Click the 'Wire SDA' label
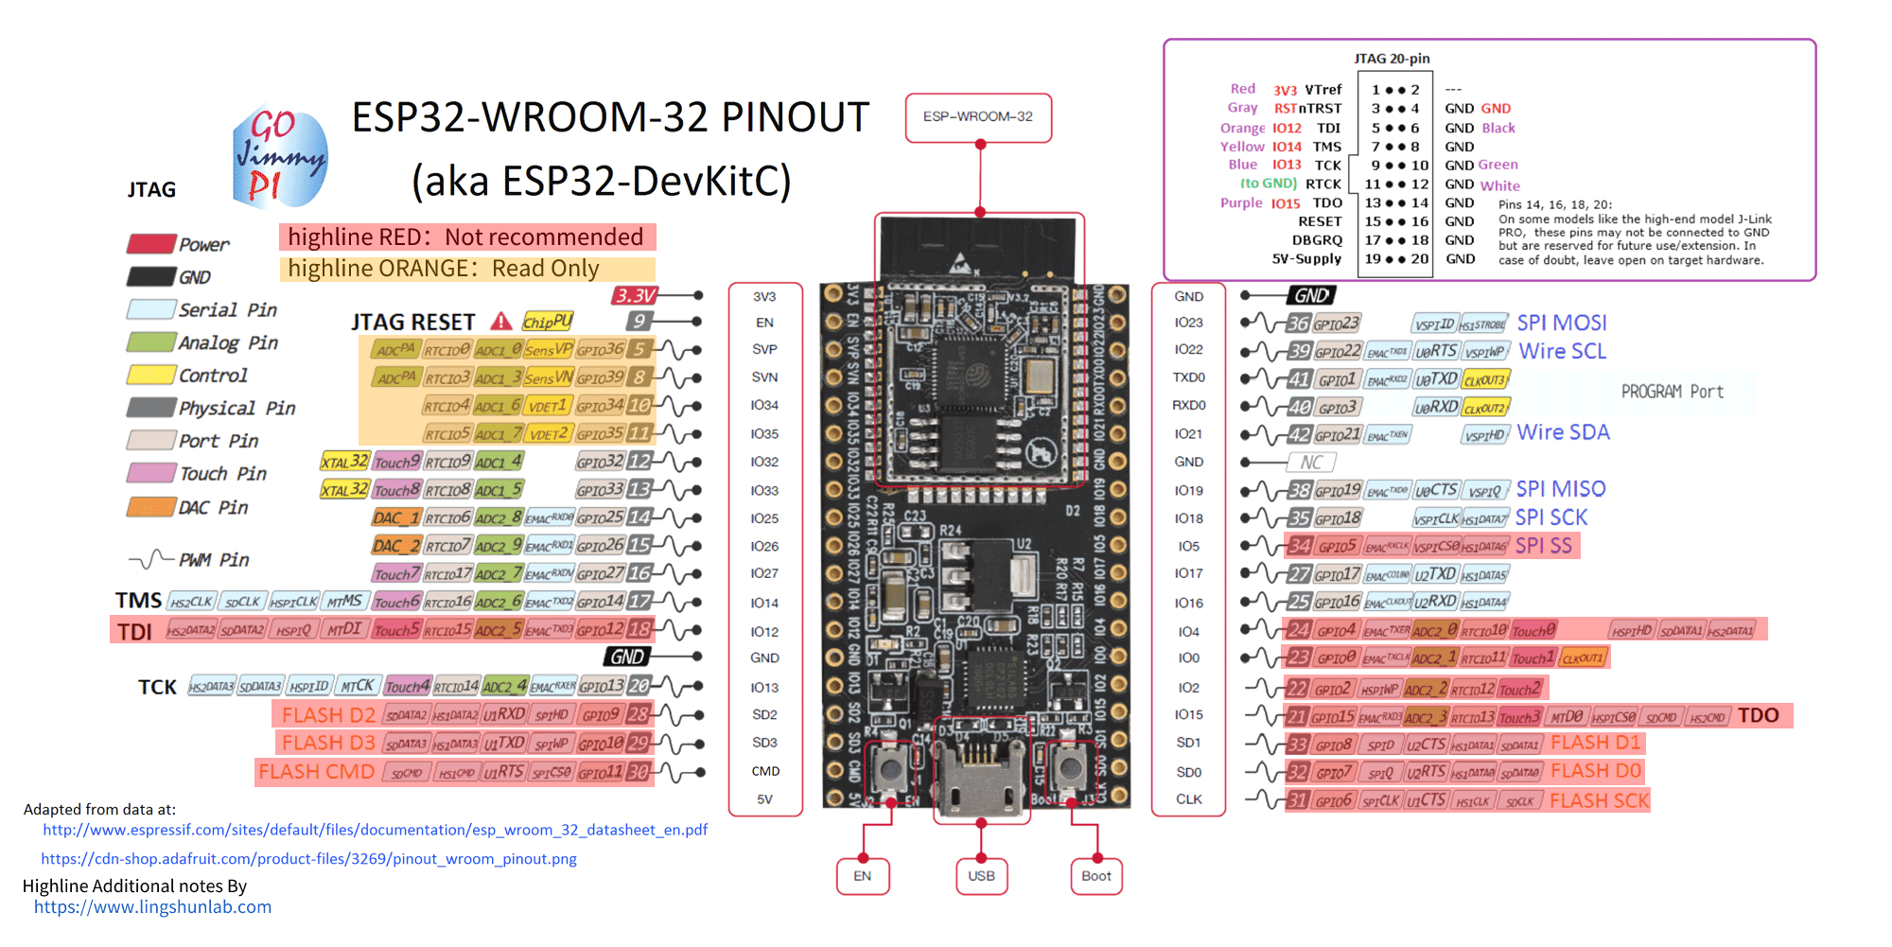Screen dimensions: 1892x947 1564,432
